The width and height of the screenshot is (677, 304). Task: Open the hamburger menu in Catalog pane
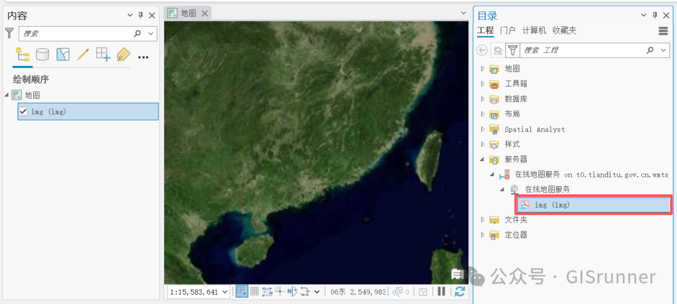tap(663, 31)
